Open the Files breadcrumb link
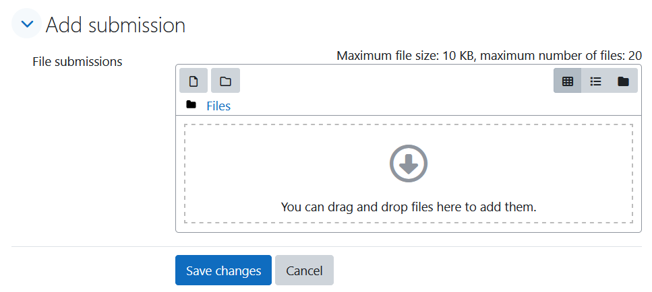 coord(218,106)
